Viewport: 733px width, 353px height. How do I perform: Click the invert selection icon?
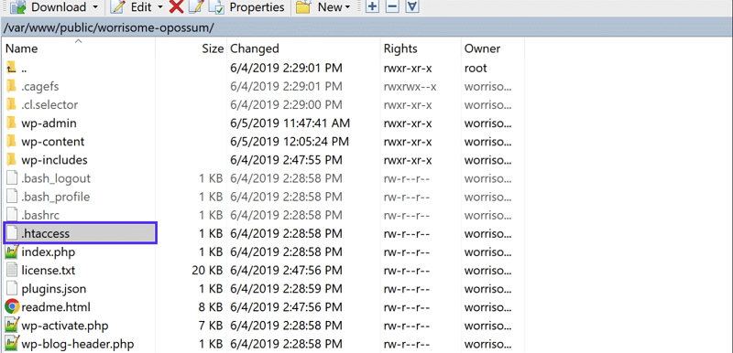(x=412, y=7)
